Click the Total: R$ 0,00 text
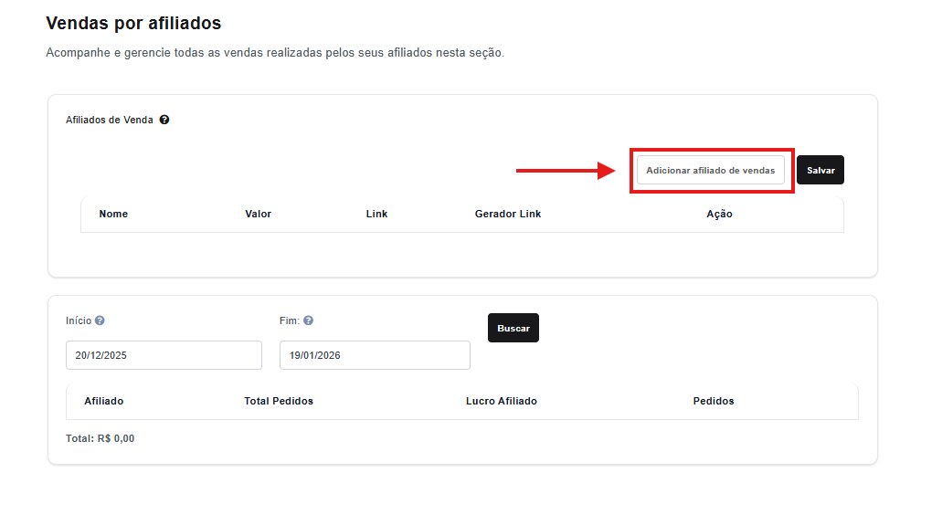This screenshot has height=525, width=942. [101, 438]
